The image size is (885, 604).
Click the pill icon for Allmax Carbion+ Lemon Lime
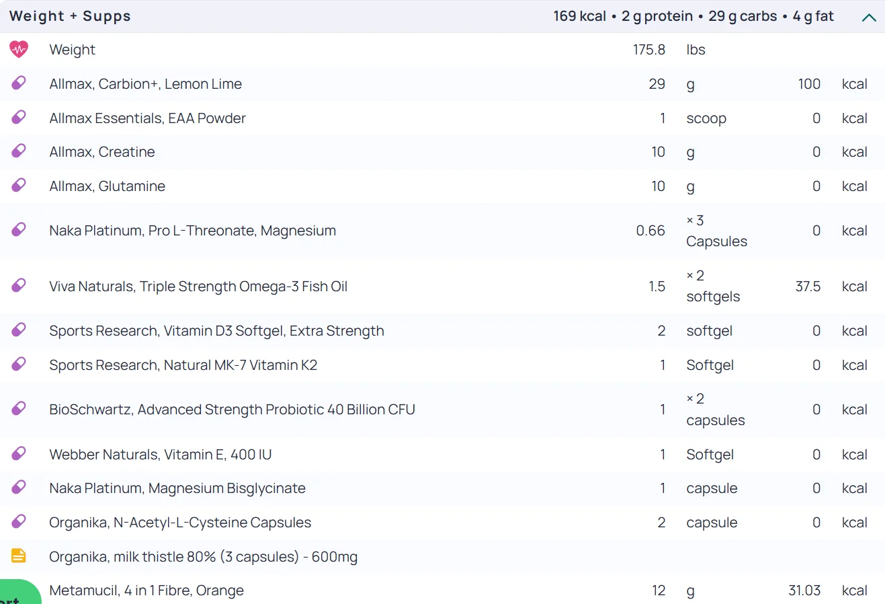point(19,83)
